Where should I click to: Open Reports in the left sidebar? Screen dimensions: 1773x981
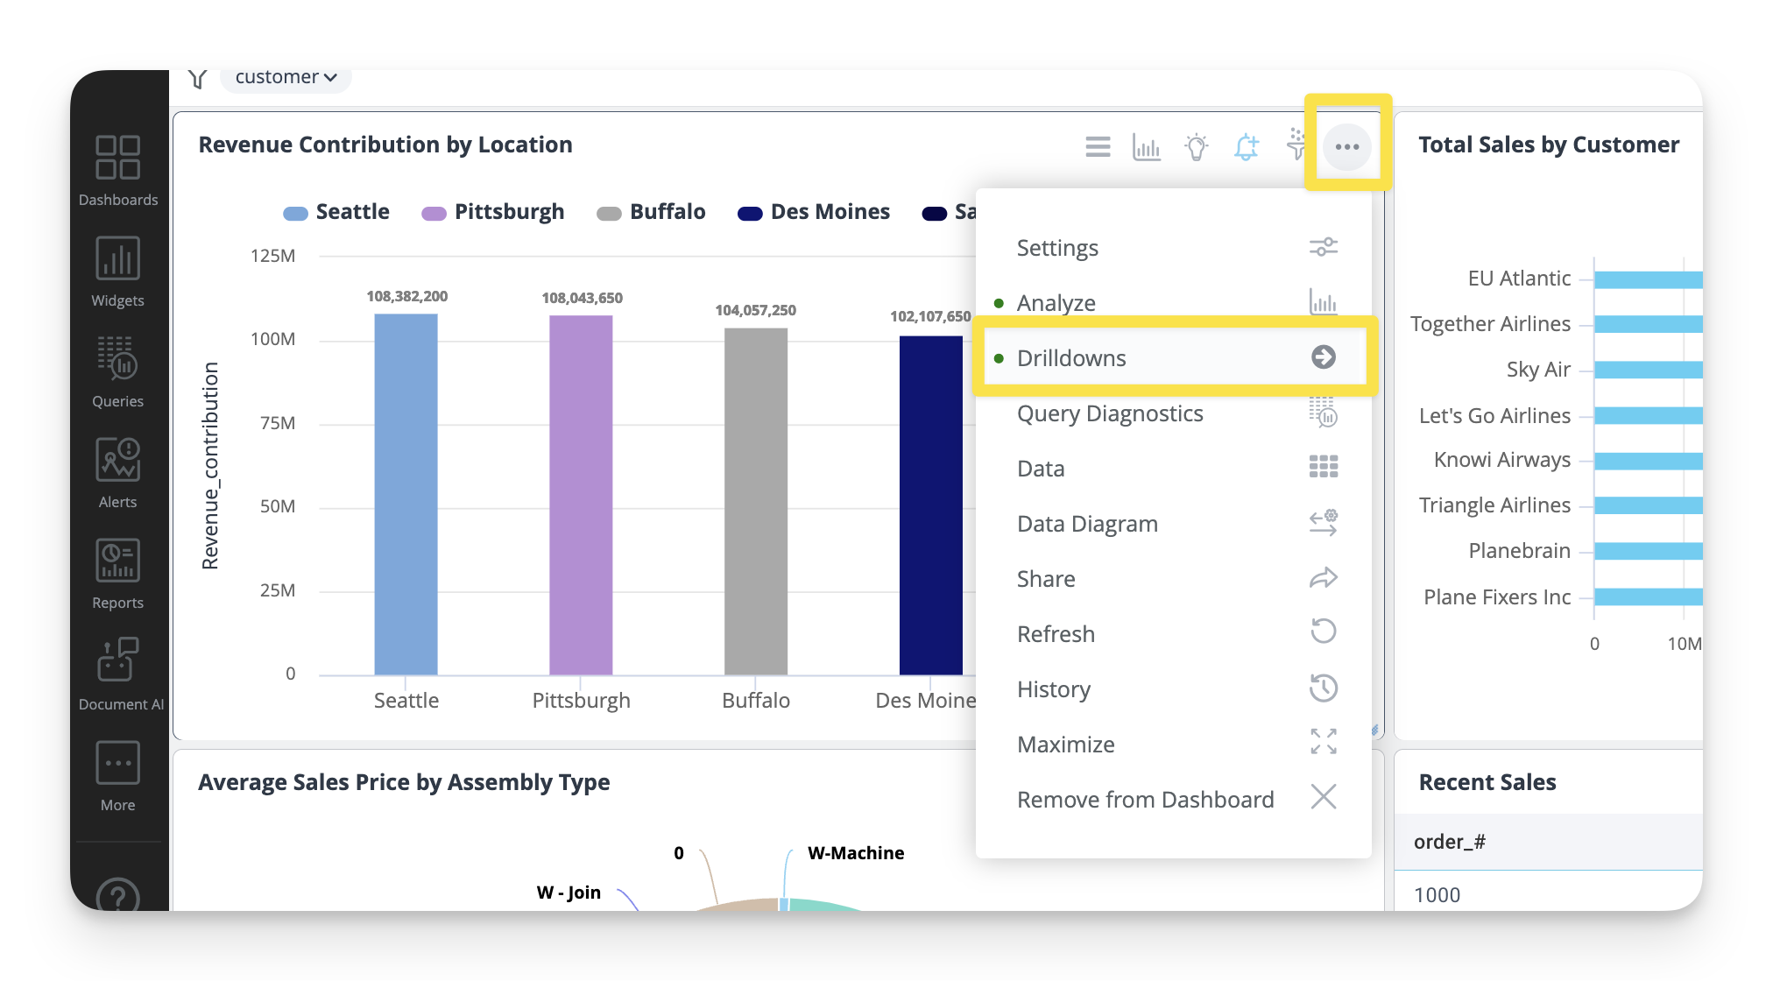(117, 574)
